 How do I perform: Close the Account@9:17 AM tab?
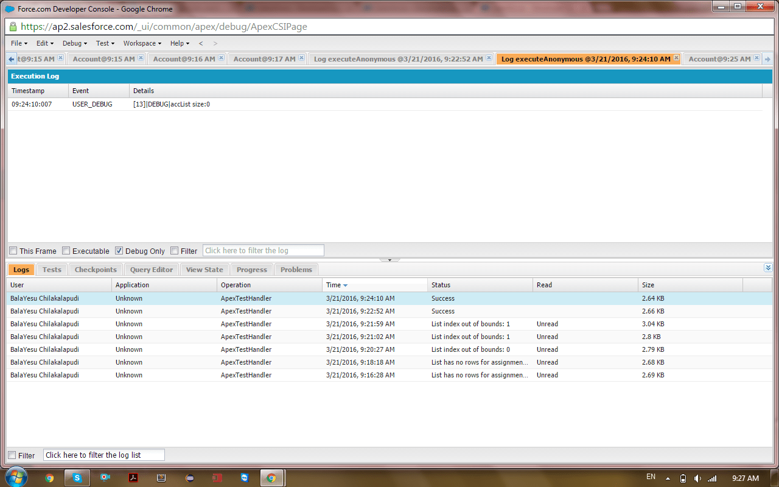pyautogui.click(x=301, y=58)
